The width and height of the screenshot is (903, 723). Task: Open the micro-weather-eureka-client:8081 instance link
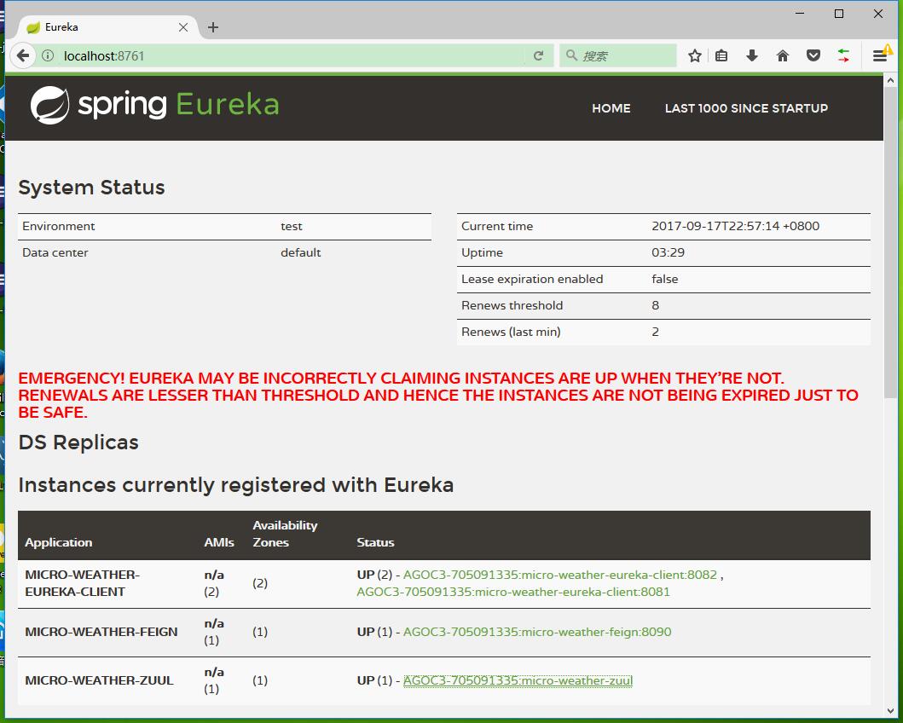[x=513, y=592]
